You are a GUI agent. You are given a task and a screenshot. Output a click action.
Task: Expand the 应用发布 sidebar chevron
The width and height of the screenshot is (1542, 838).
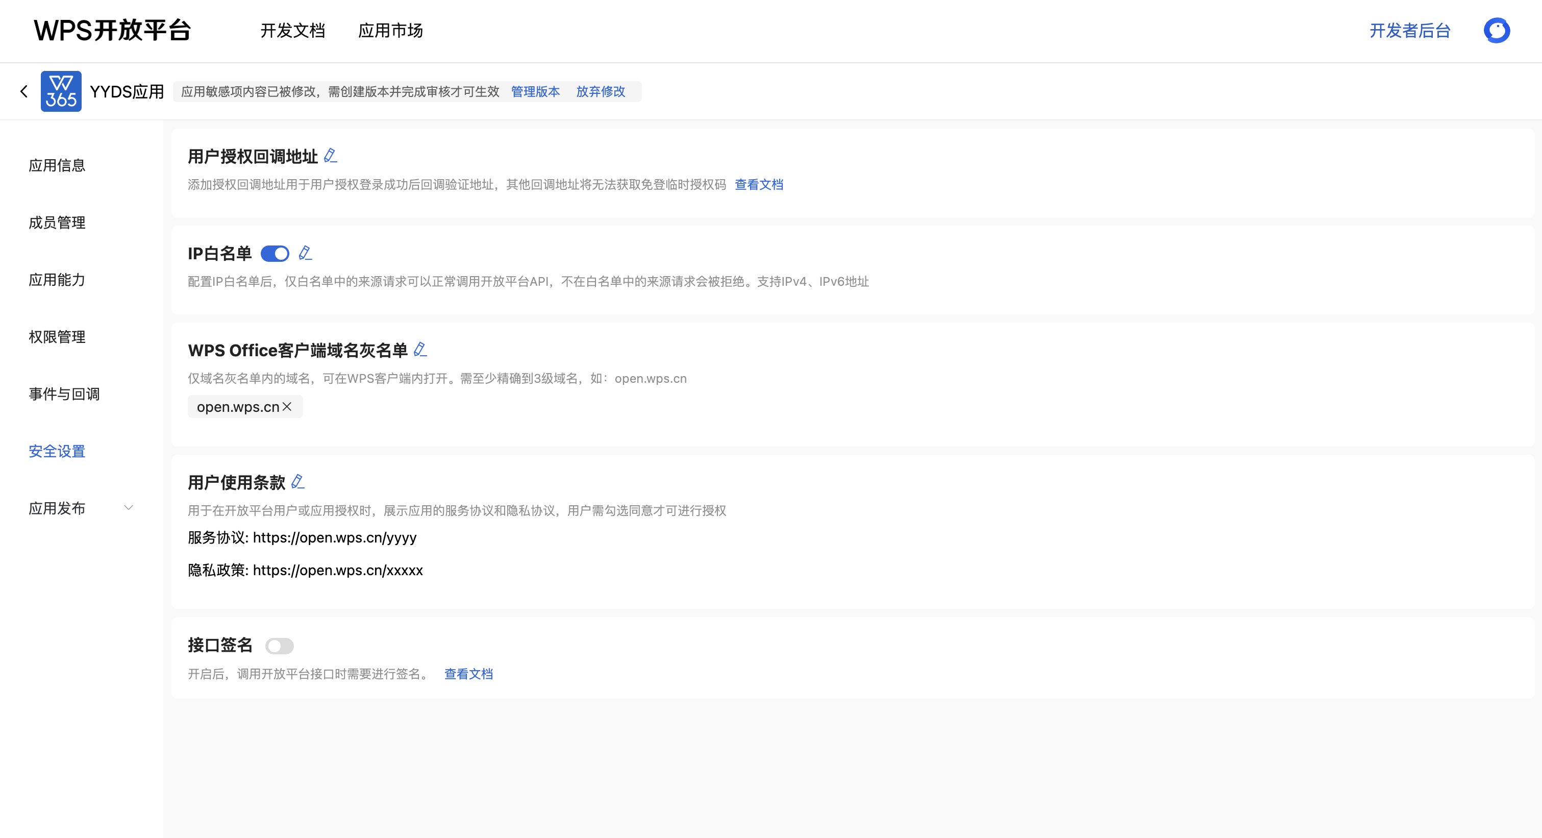pyautogui.click(x=128, y=508)
